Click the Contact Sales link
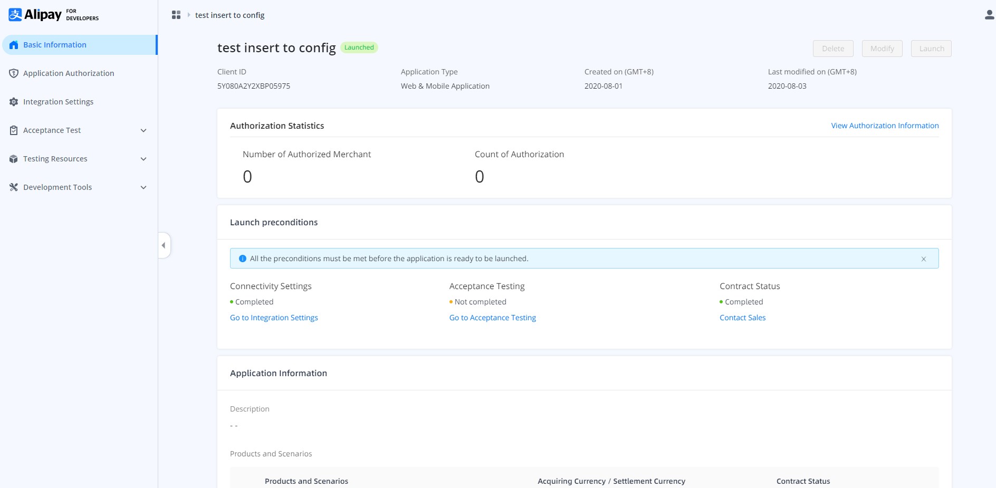996x488 pixels. (x=742, y=318)
